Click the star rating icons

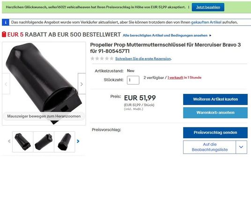(102, 58)
